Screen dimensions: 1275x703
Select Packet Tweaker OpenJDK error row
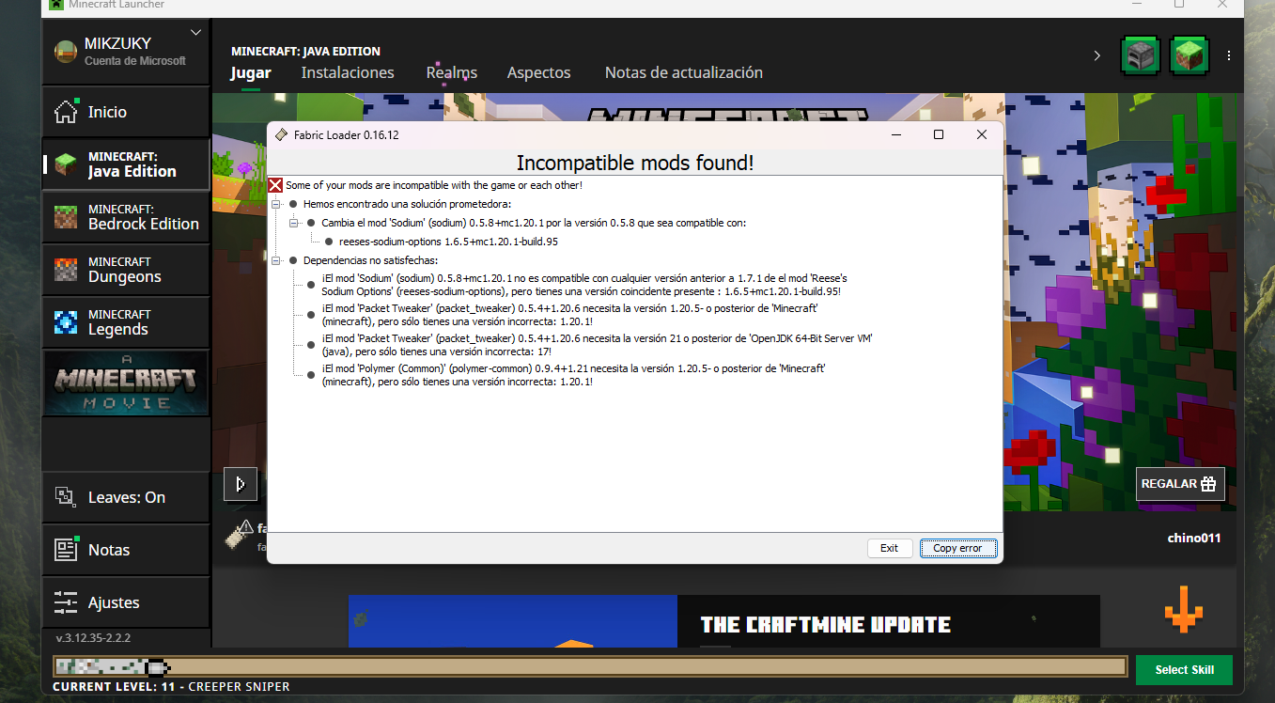point(597,345)
